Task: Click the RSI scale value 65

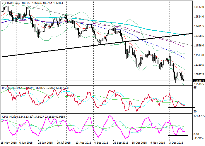Action: (x=195, y=88)
